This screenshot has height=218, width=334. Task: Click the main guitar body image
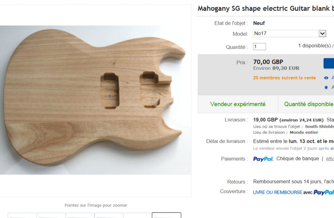pos(96,100)
